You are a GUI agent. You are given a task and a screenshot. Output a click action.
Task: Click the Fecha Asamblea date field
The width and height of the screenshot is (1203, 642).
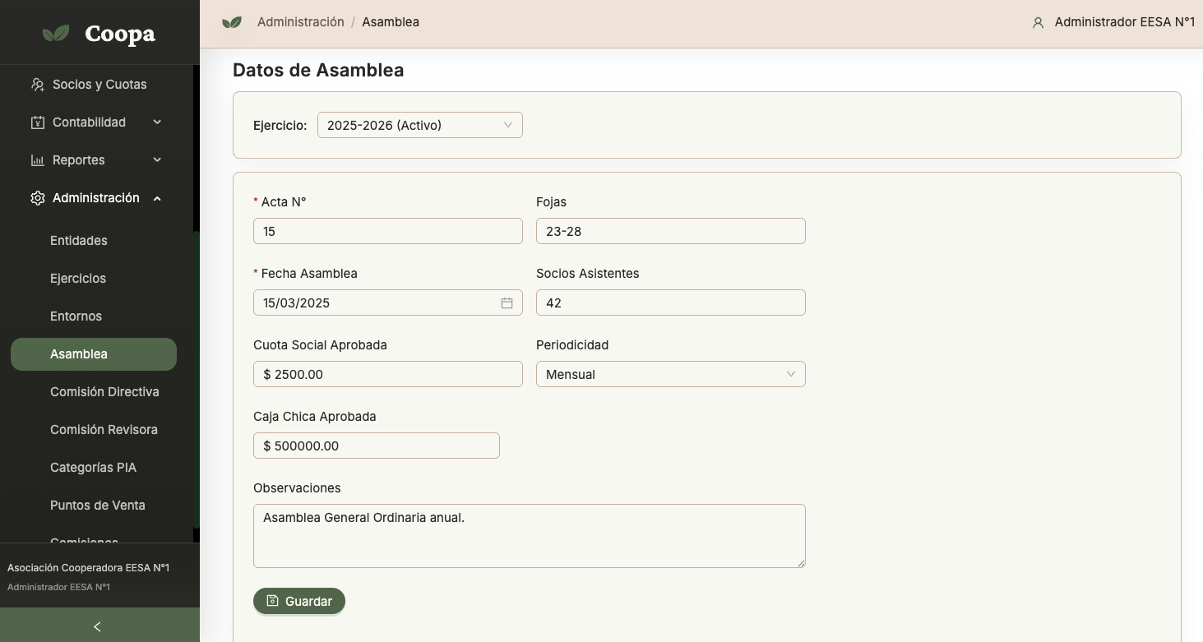click(x=388, y=303)
